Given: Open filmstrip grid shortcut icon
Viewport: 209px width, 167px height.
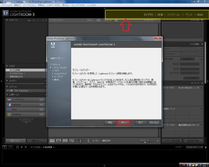Looking at the screenshot, I should click(17, 147).
